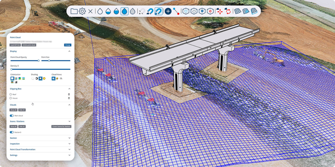The height and width of the screenshot is (167, 335).
Task: Click the cloud rotate with red arrows icon
Action: [228, 11]
